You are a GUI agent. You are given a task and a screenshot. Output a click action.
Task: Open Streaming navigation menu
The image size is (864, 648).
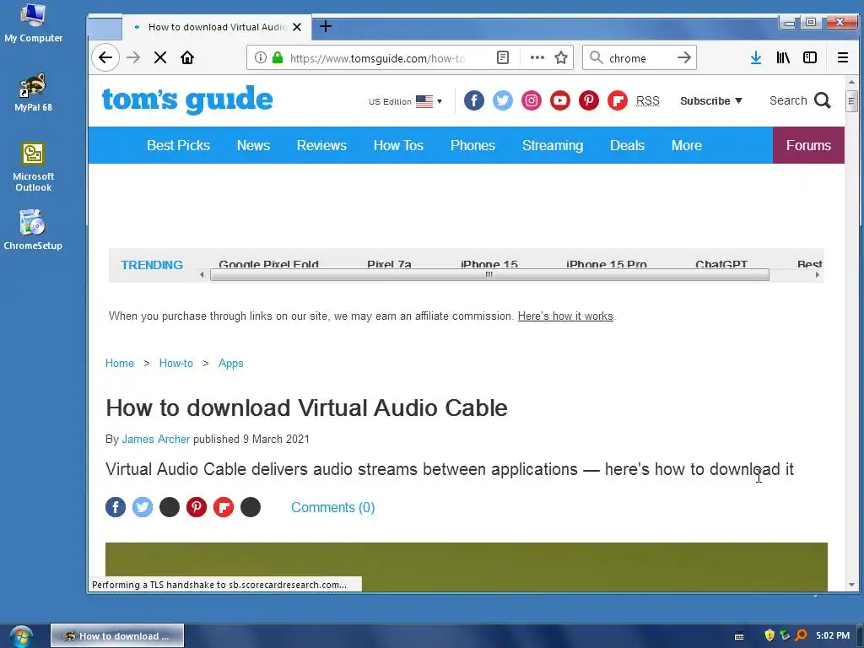point(553,145)
